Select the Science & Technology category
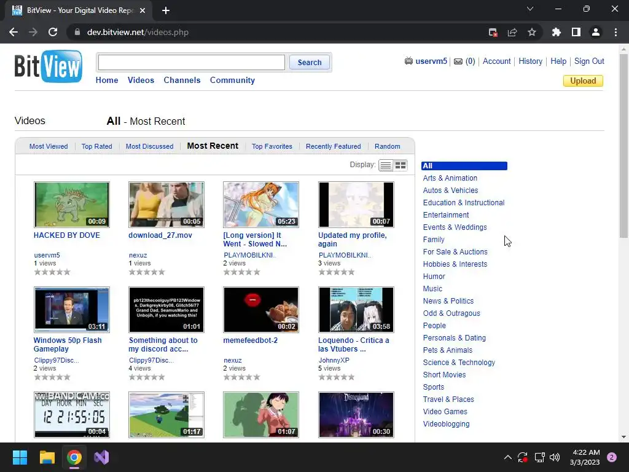 459,363
